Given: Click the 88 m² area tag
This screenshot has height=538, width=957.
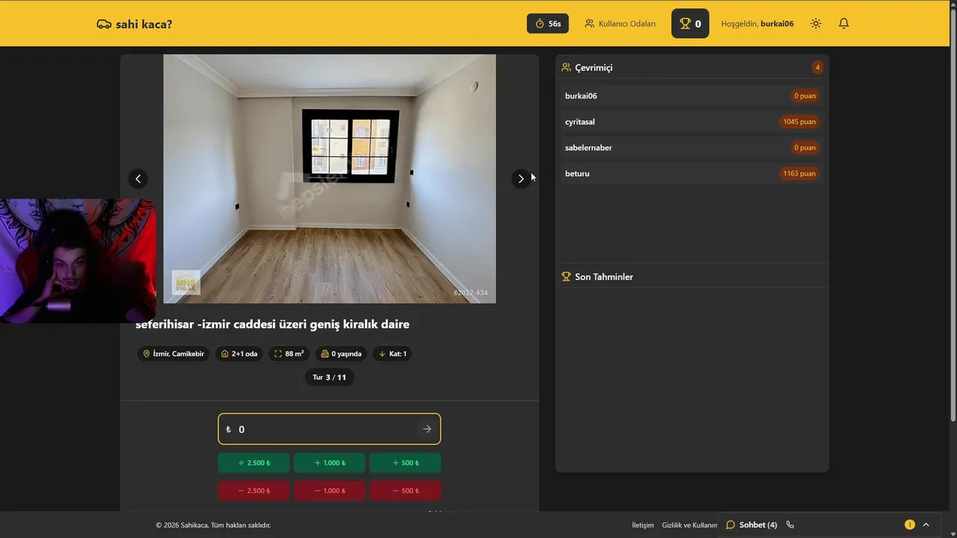Looking at the screenshot, I should [x=289, y=353].
